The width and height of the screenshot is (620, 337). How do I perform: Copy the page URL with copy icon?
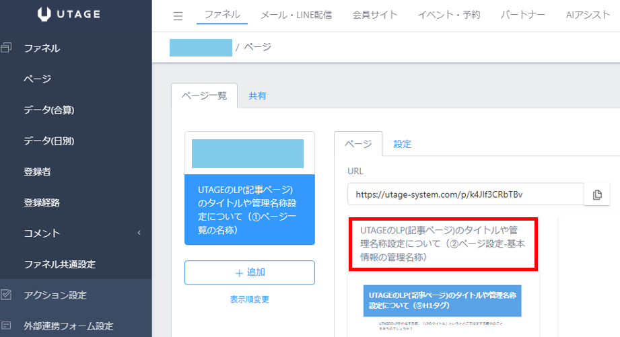tap(596, 194)
